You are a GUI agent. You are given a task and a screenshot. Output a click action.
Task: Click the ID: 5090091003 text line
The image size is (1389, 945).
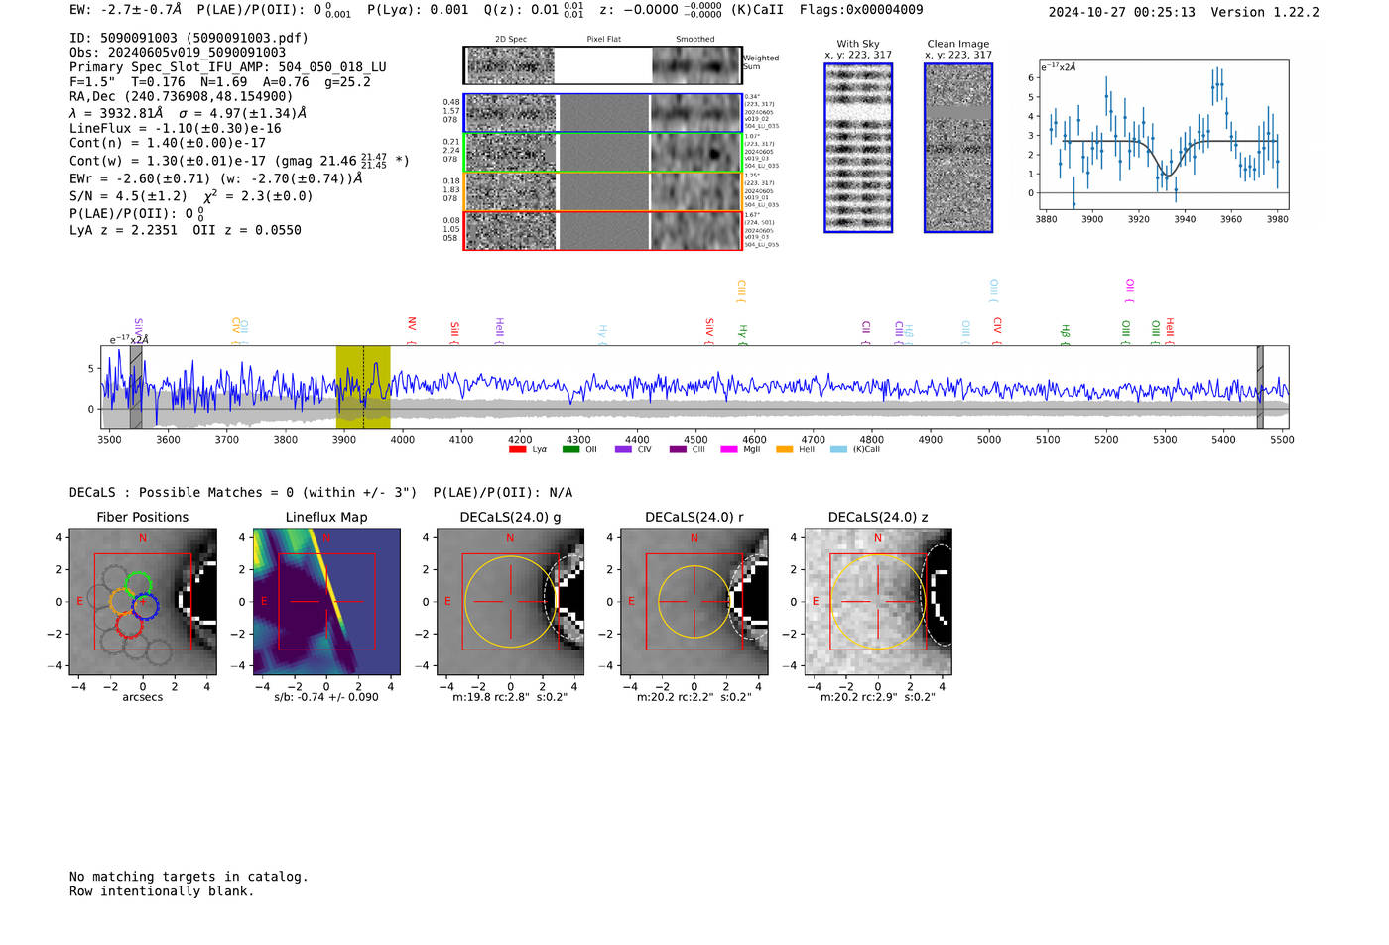(x=189, y=38)
